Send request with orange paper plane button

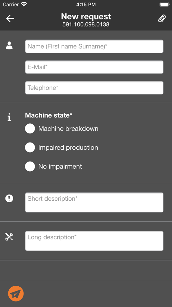pos(16,293)
